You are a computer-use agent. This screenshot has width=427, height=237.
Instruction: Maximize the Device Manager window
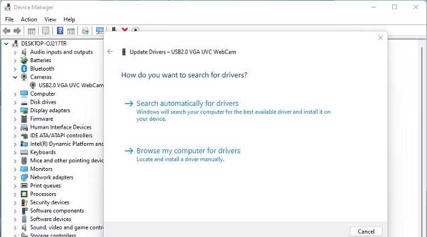(x=395, y=7)
